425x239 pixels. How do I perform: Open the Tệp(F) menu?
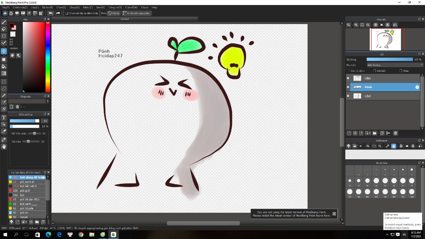tap(5, 7)
